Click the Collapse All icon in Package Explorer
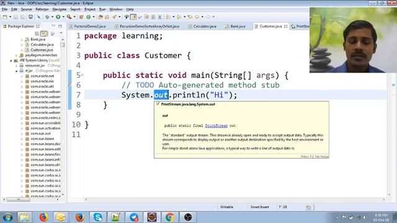This screenshot has height=223, width=397. (x=37, y=33)
